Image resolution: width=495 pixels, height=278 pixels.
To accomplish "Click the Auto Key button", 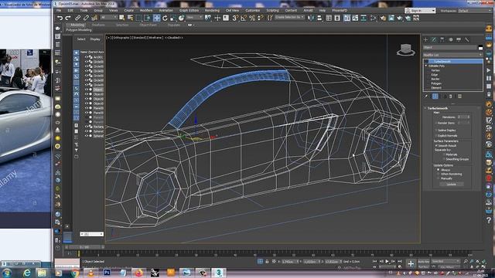I will pyautogui.click(x=424, y=261).
